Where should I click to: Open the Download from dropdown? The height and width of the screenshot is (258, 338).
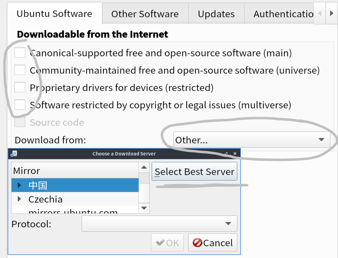[x=251, y=140]
